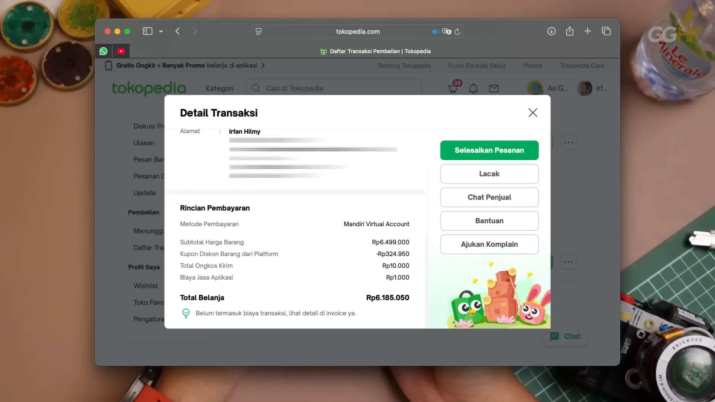Open Pusat Edukasi Seller link
Screen dimensions: 715x402
[x=477, y=66]
